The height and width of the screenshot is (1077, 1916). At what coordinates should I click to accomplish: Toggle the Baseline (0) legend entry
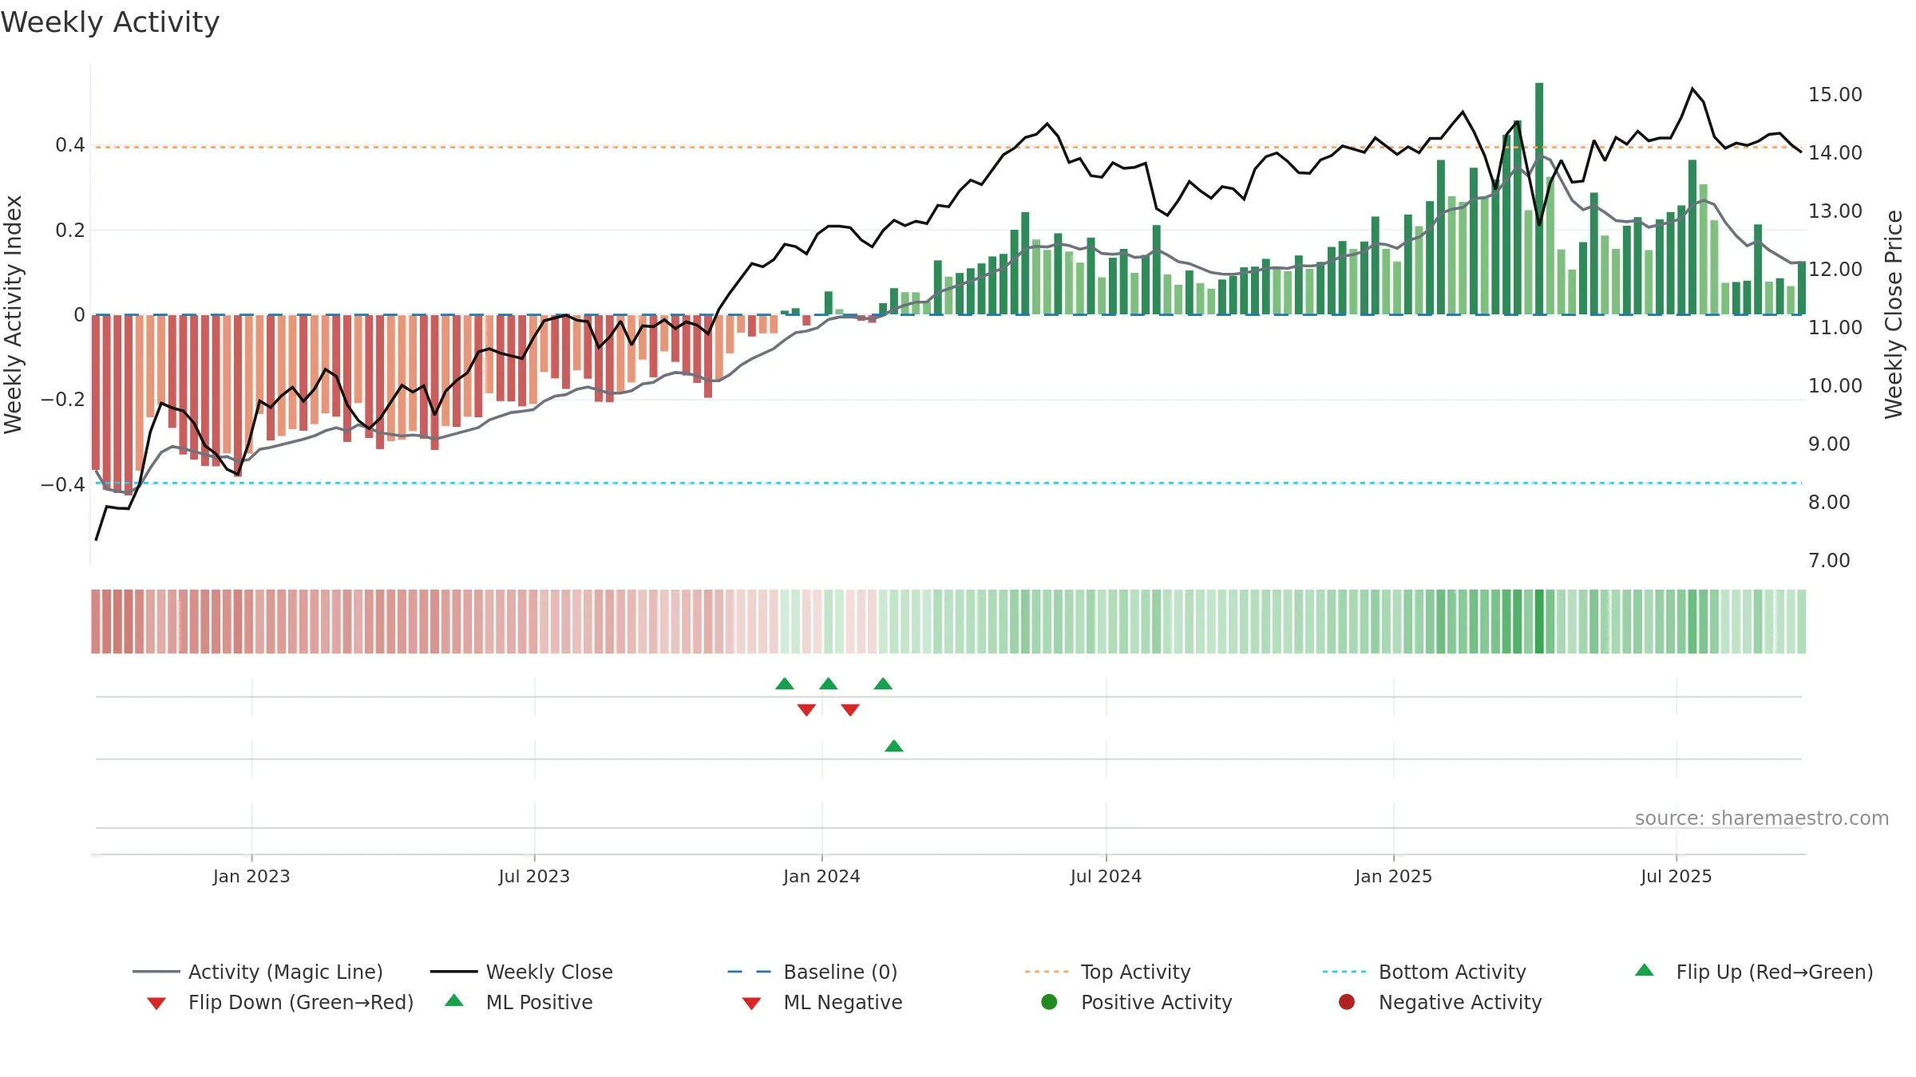(x=813, y=972)
